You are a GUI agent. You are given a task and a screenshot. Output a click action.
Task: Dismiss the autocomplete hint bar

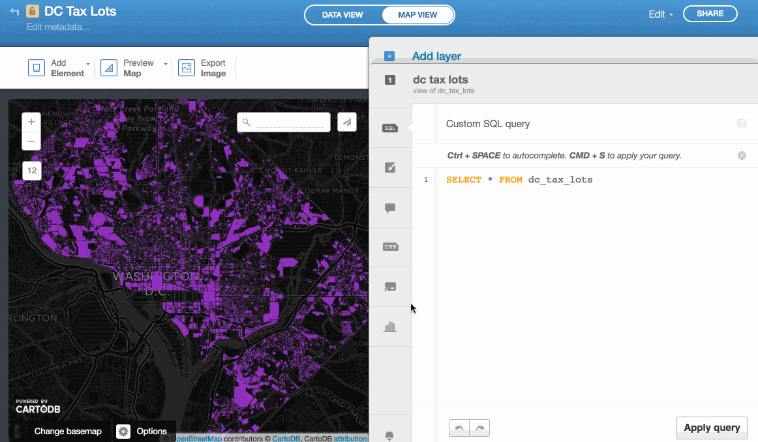click(x=742, y=156)
